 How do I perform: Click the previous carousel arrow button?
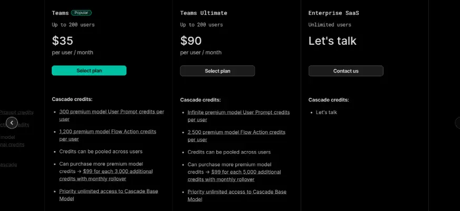[x=12, y=123]
